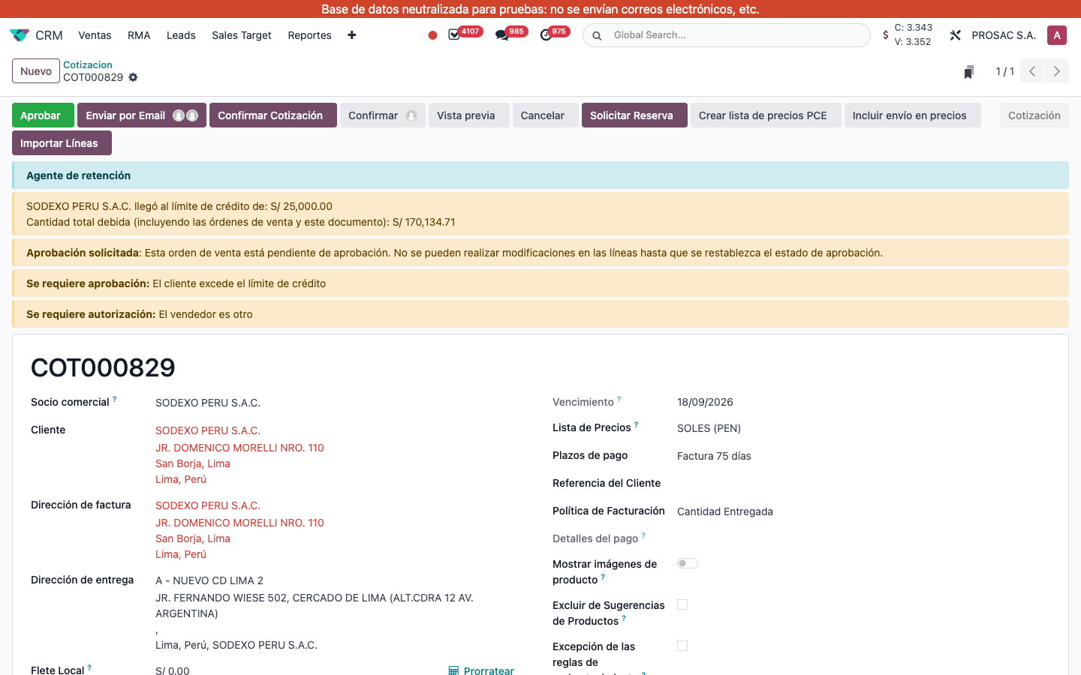The image size is (1081, 675).
Task: Click Flete Local value S/ 0.00
Action: click(173, 670)
